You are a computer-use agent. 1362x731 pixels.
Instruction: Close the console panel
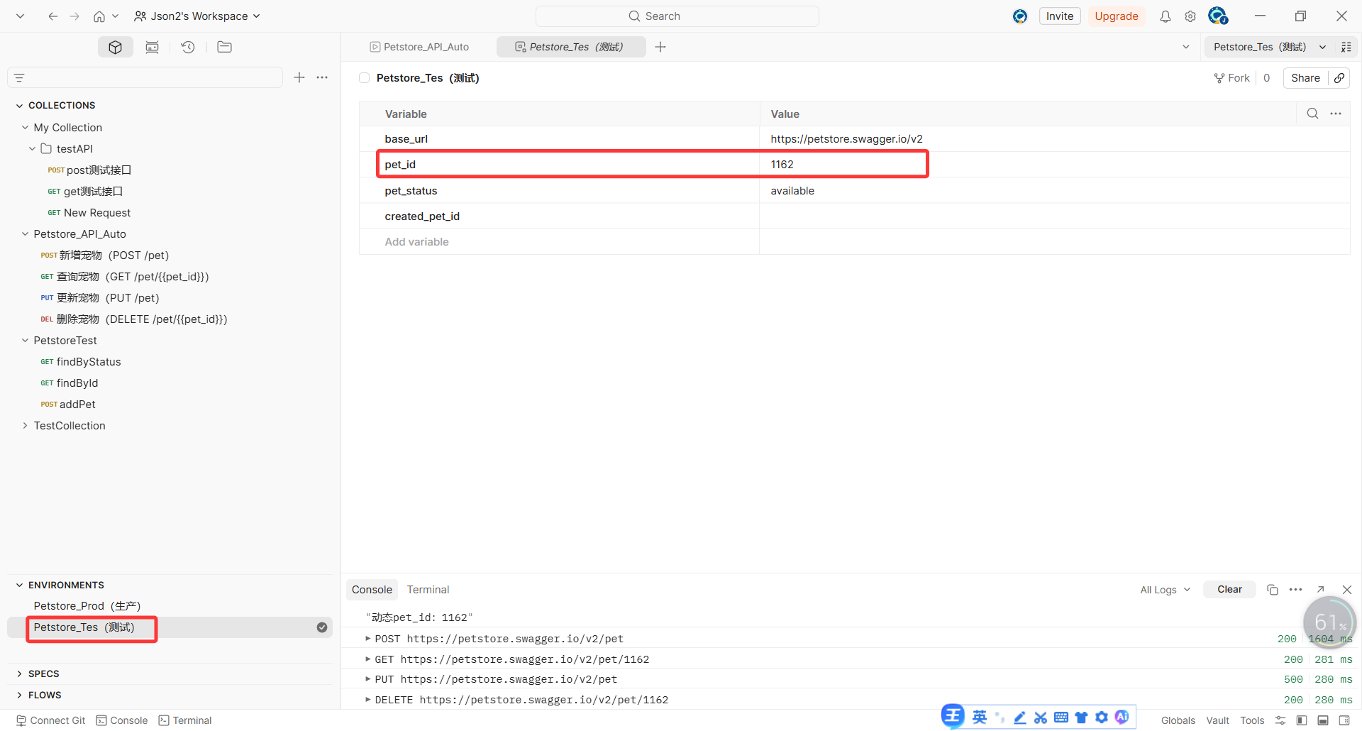[x=1347, y=590]
